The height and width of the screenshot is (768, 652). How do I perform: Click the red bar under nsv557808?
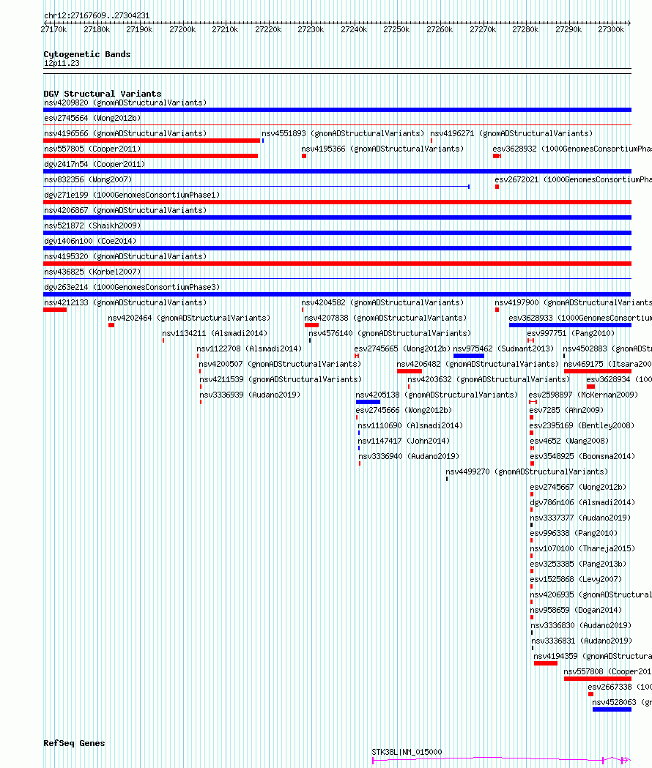(x=598, y=679)
